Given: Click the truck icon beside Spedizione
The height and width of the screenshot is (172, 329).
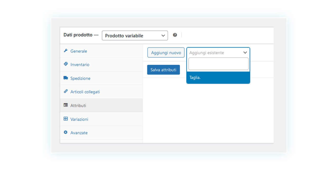Looking at the screenshot, I should pos(66,78).
